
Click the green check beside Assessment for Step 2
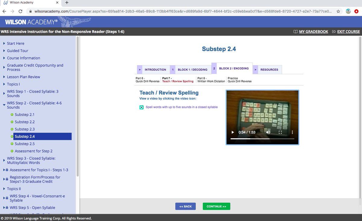12,151
